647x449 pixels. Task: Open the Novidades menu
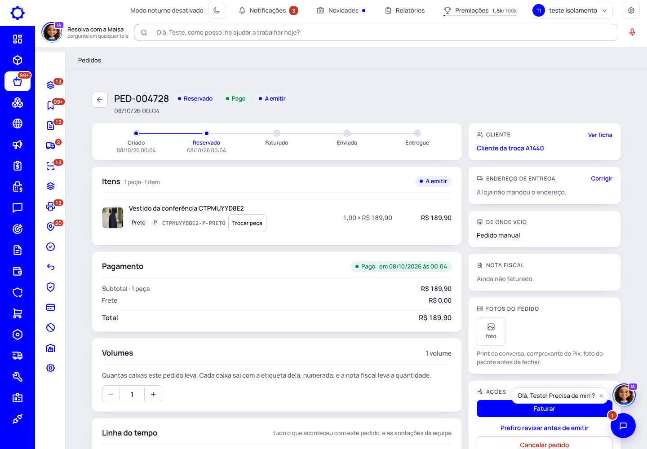[x=341, y=10]
